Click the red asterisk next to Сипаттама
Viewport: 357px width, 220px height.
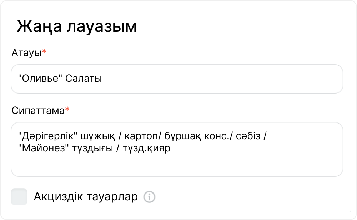pyautogui.click(x=67, y=110)
